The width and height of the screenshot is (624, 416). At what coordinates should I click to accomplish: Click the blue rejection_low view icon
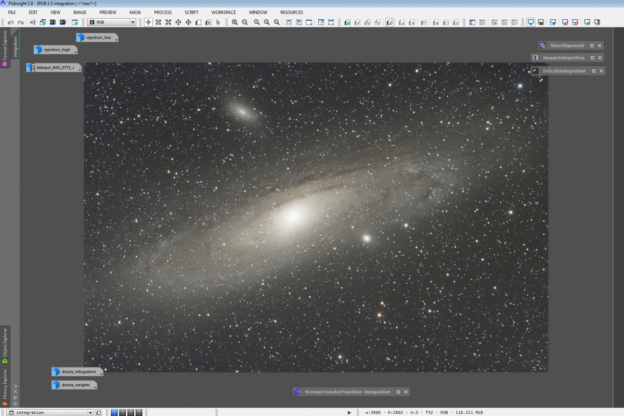pyautogui.click(x=81, y=37)
